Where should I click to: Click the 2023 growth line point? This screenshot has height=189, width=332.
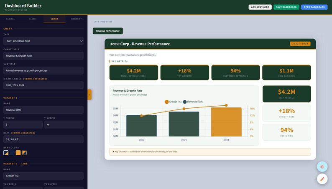[x=184, y=109]
